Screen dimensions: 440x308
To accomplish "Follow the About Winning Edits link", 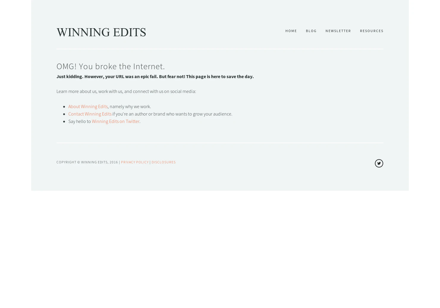I will pyautogui.click(x=88, y=106).
